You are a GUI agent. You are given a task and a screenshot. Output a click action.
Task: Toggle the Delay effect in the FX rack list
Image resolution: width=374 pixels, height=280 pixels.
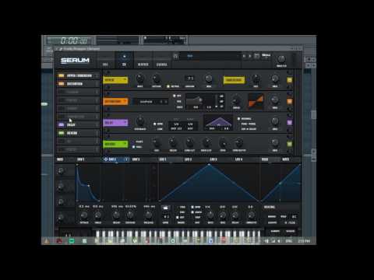(62, 125)
